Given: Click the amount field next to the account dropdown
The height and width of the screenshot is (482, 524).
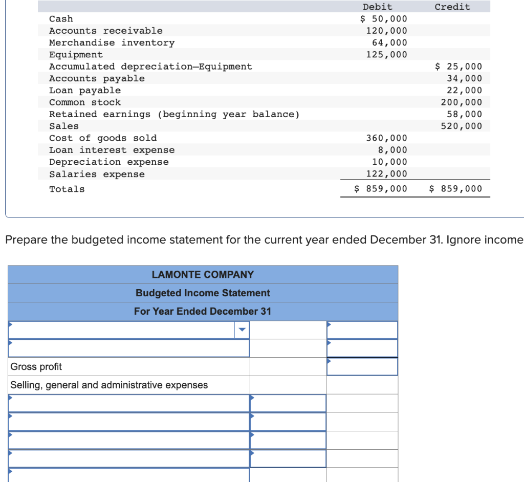Looking at the screenshot, I should click(x=287, y=330).
